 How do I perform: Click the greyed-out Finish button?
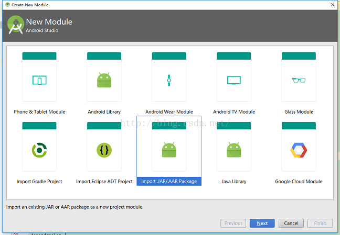pos(320,223)
